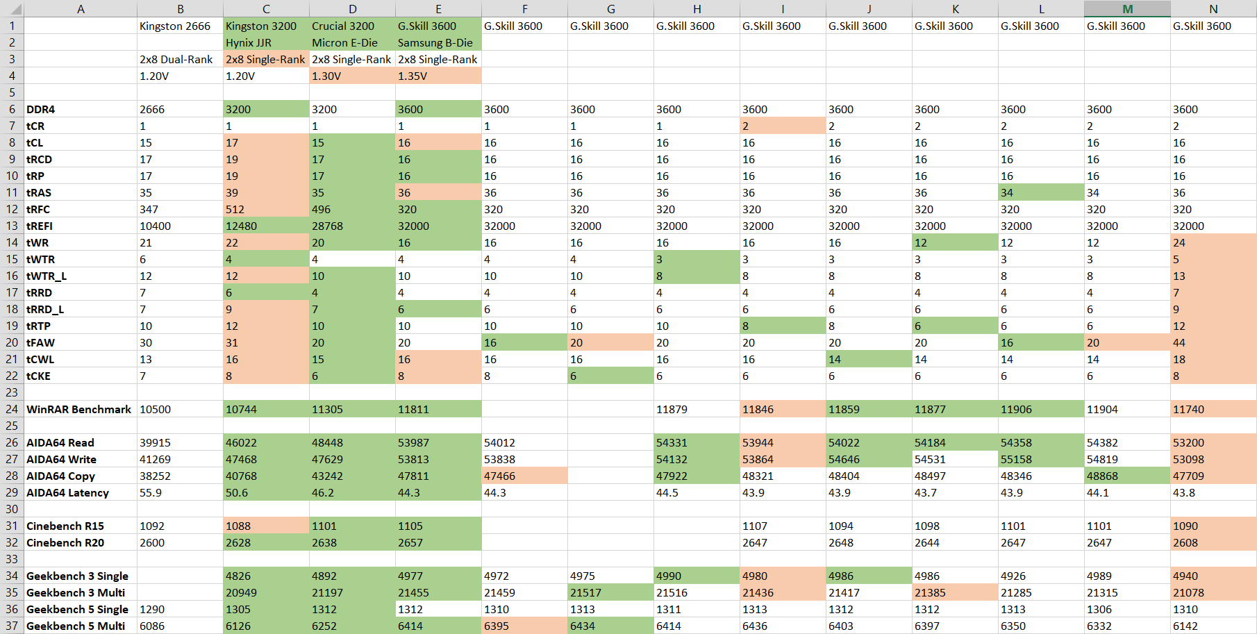This screenshot has width=1257, height=634.
Task: Click the 'tCKE' row label
Action: tap(81, 376)
